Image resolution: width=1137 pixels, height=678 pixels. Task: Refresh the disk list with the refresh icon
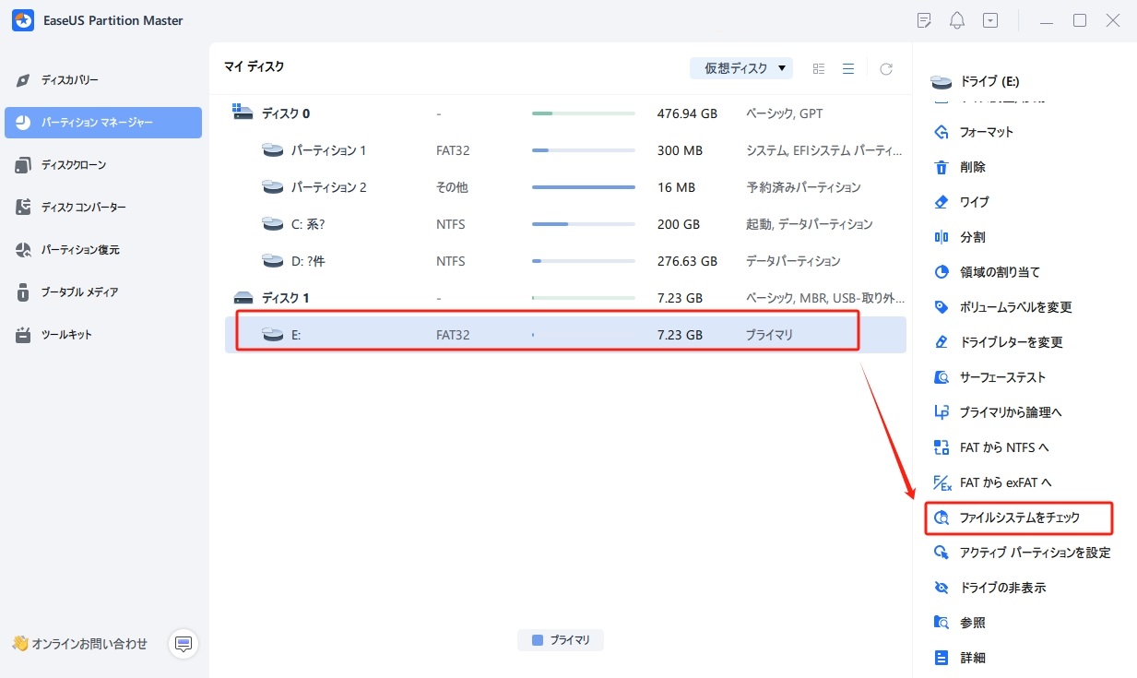(885, 67)
